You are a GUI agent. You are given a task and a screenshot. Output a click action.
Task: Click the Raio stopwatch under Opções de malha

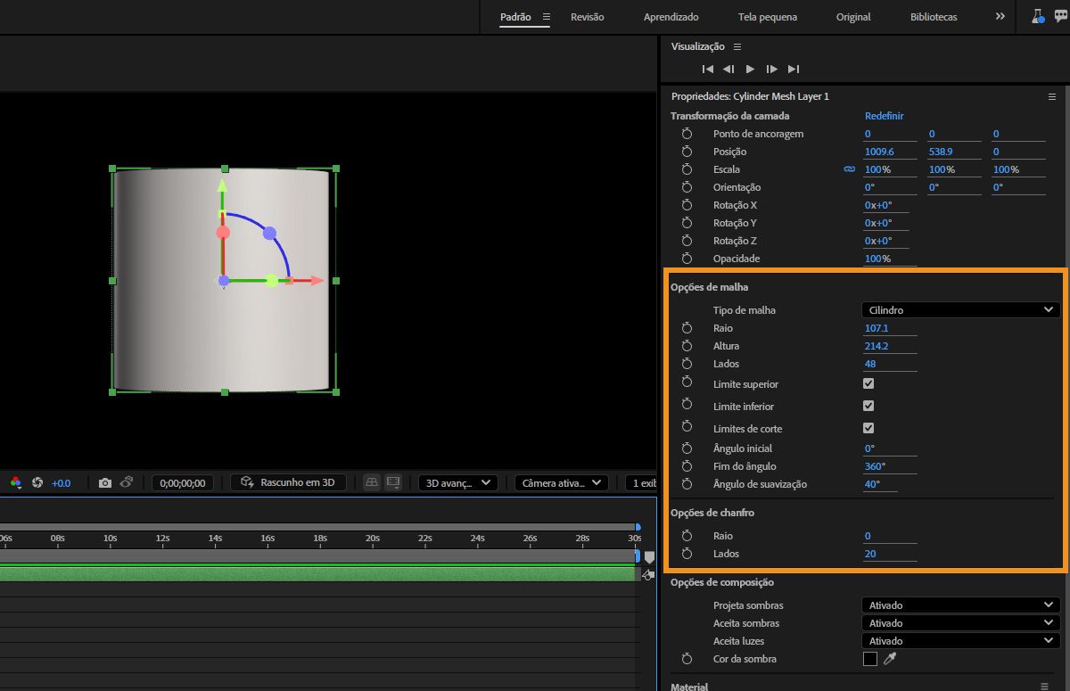(x=687, y=328)
